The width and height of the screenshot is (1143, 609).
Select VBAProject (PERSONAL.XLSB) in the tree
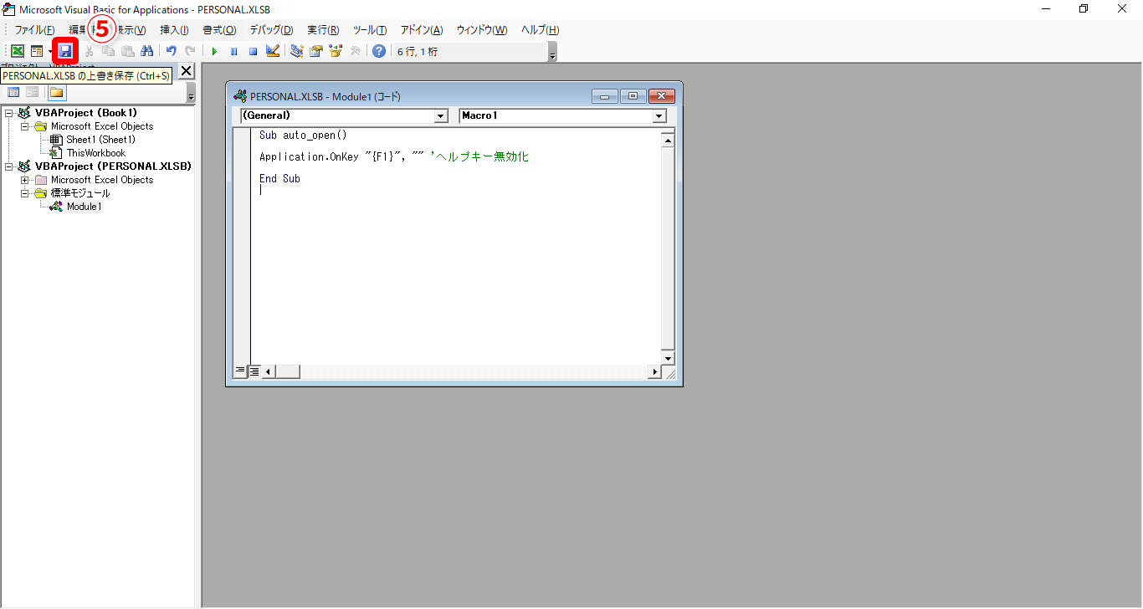coord(113,166)
